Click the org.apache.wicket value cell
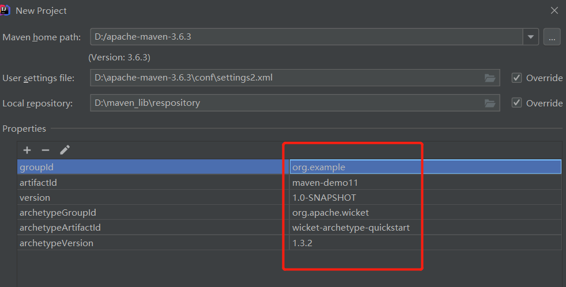The image size is (566, 287). tap(425, 213)
